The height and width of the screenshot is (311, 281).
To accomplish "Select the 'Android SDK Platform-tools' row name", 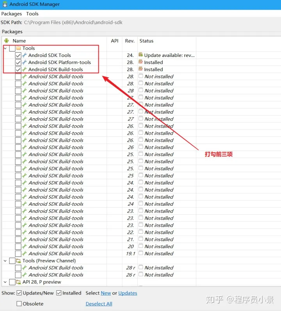I will tap(59, 62).
